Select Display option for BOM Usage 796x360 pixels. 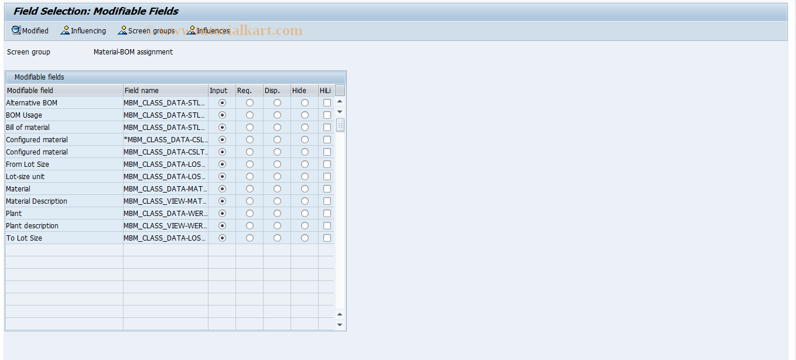(x=276, y=115)
